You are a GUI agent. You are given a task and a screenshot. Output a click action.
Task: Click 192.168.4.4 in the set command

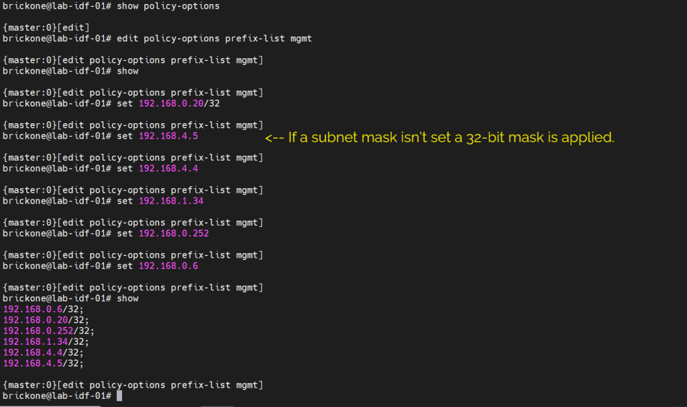coord(168,168)
